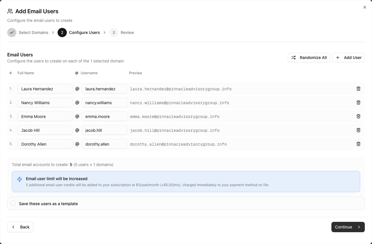Edit the dorothy.allen username field
This screenshot has width=372, height=244.
click(105, 144)
